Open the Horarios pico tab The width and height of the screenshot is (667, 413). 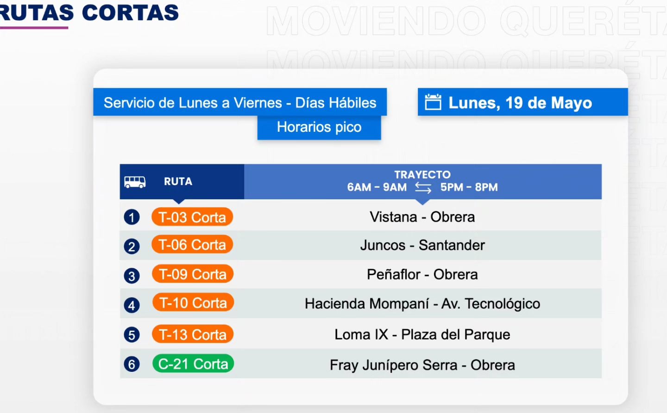(x=319, y=127)
